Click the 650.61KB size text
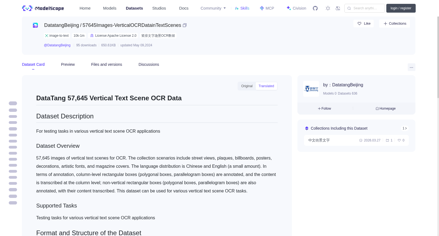The width and height of the screenshot is (439, 236). pyautogui.click(x=108, y=45)
